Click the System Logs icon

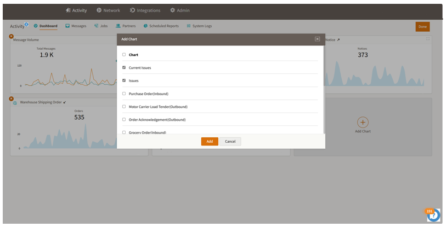[189, 26]
